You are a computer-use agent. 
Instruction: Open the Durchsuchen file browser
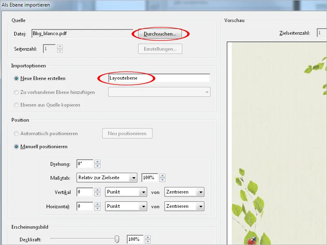pyautogui.click(x=160, y=34)
